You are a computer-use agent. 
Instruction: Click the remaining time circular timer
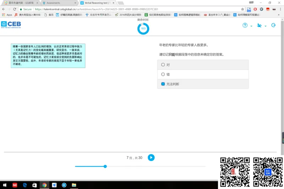tap(143, 29)
